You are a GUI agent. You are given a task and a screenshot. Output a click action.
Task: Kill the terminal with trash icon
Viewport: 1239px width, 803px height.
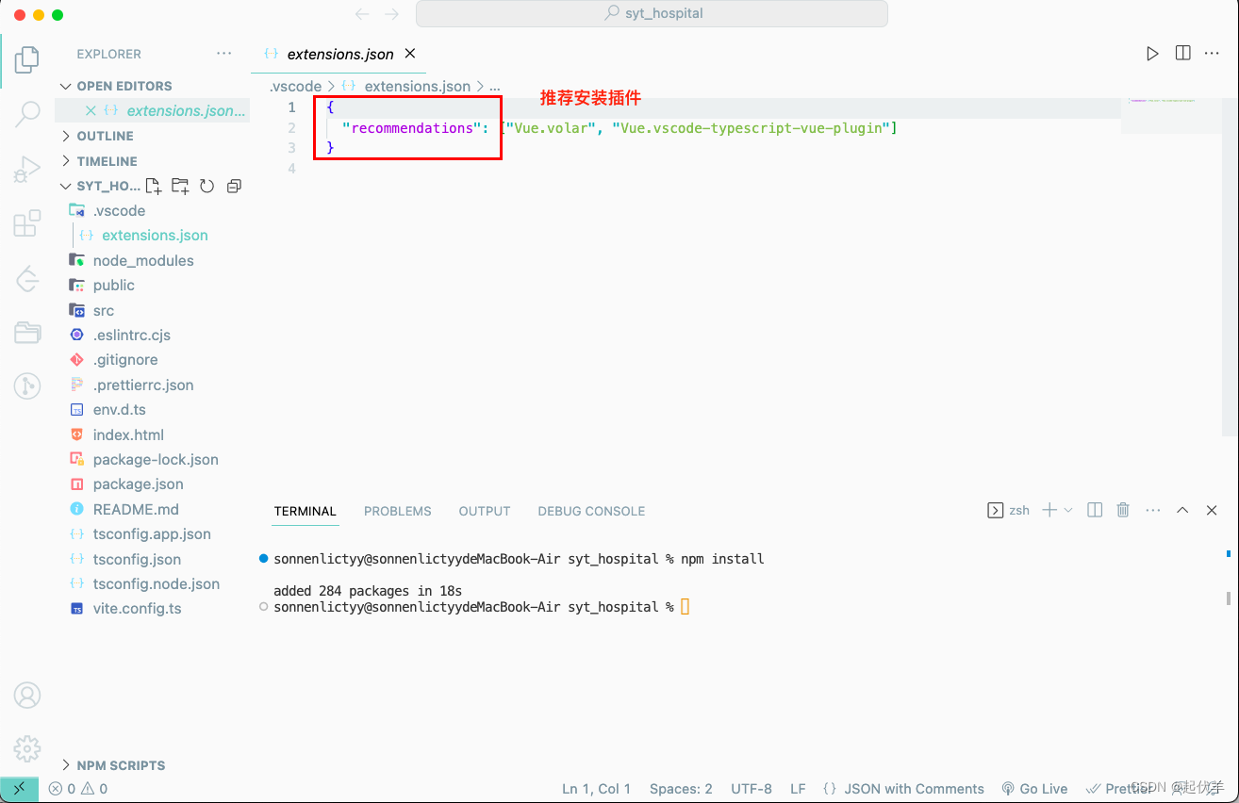[1123, 510]
